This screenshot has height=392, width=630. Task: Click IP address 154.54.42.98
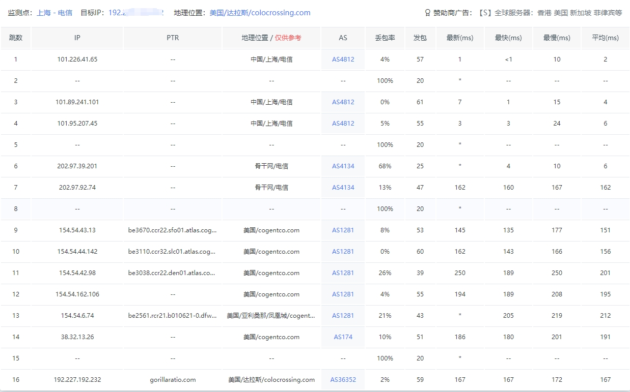77,273
